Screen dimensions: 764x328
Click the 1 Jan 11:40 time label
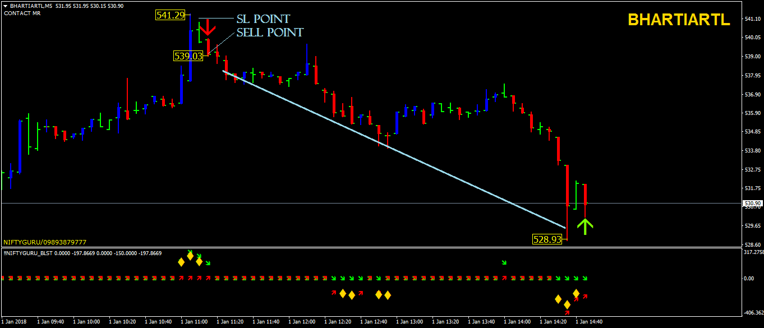coord(266,322)
